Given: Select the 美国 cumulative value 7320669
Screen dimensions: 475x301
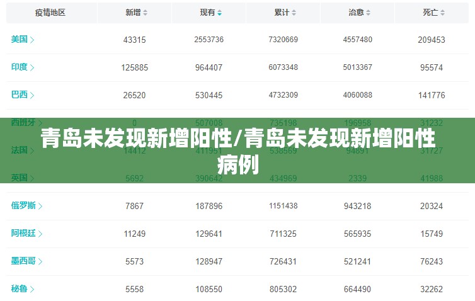Looking at the screenshot, I should [283, 40].
